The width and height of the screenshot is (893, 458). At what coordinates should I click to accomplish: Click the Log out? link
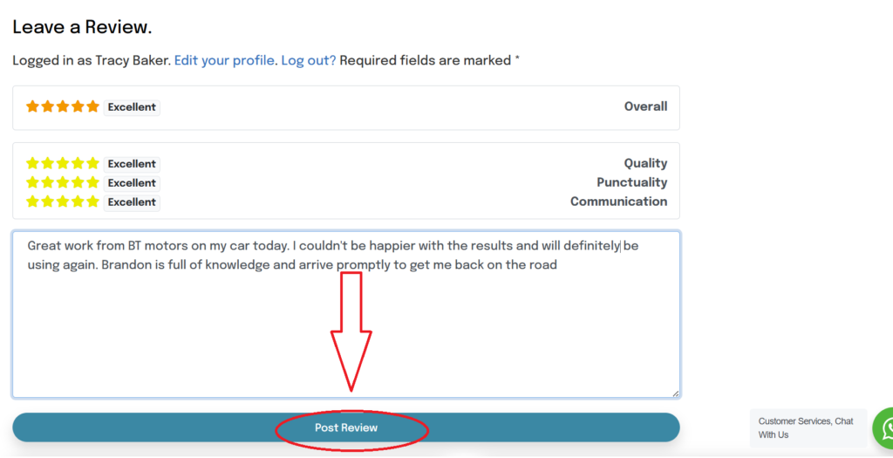point(308,60)
